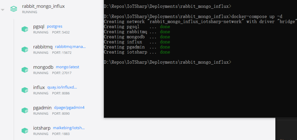Click PORT: 1883 under iotsharp
Viewport: 297px width, 140px height.
click(x=61, y=134)
